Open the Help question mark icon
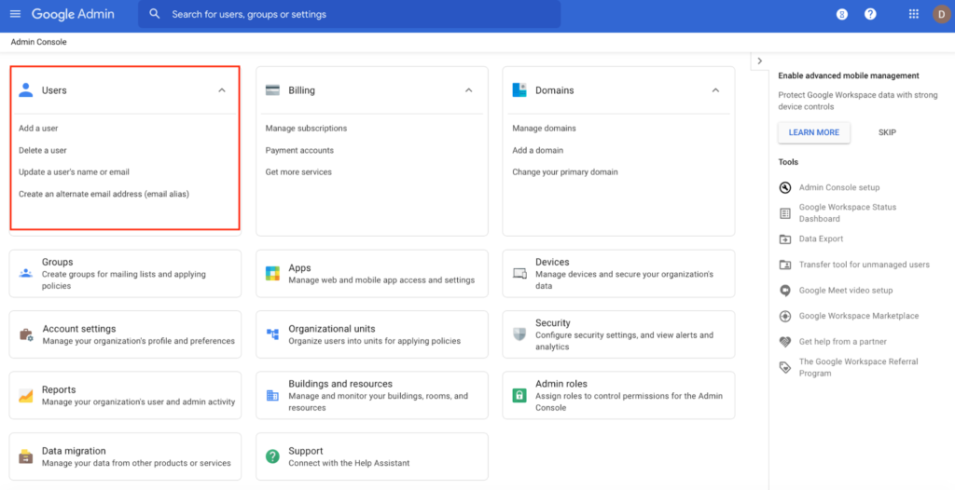 coord(870,14)
